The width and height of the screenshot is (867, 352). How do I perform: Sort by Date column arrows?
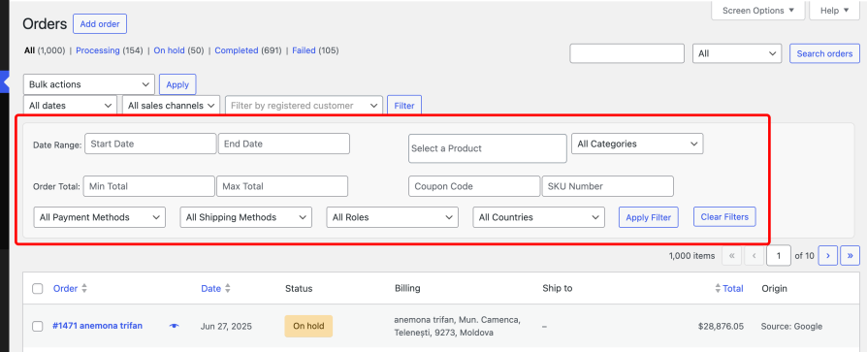[227, 288]
